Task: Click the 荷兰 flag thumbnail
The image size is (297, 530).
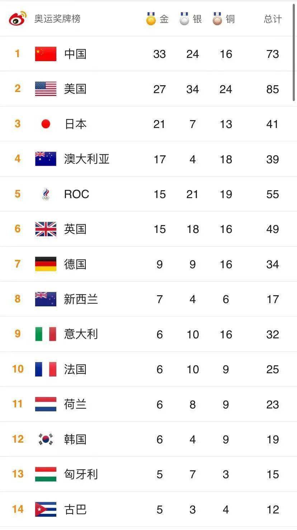Action: pos(46,404)
